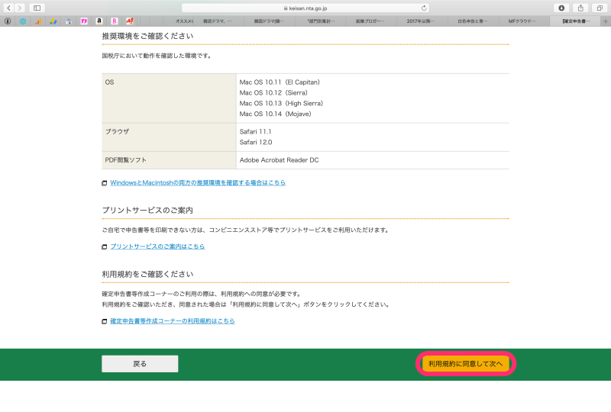The width and height of the screenshot is (611, 412).
Task: Click the ブラウザ row header cell
Action: coord(169,137)
